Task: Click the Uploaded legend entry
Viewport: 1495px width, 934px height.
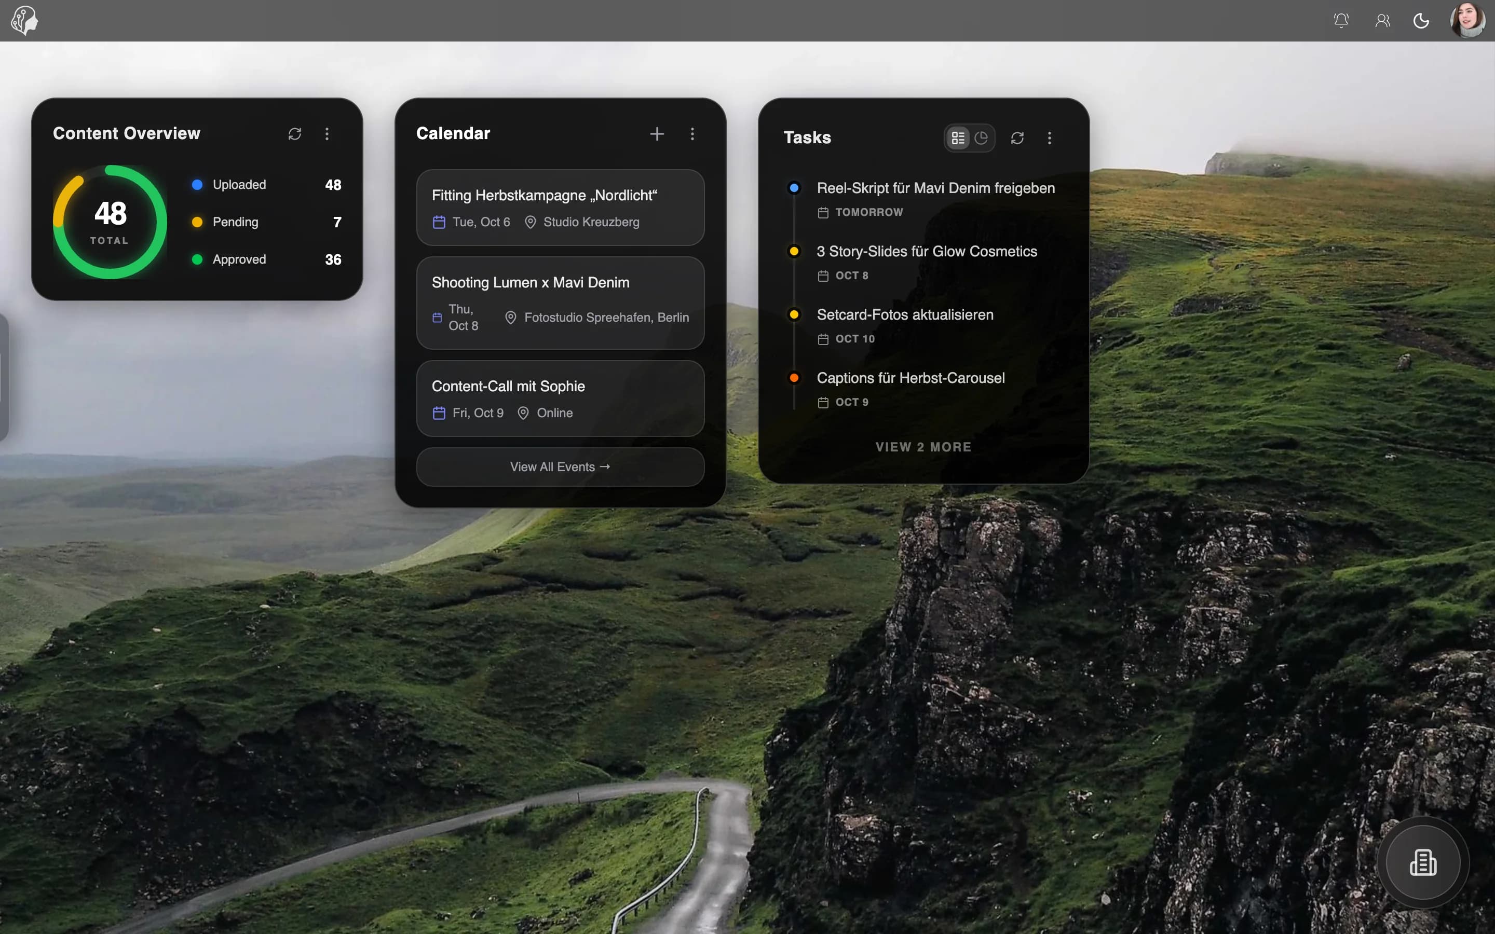Action: (266, 185)
